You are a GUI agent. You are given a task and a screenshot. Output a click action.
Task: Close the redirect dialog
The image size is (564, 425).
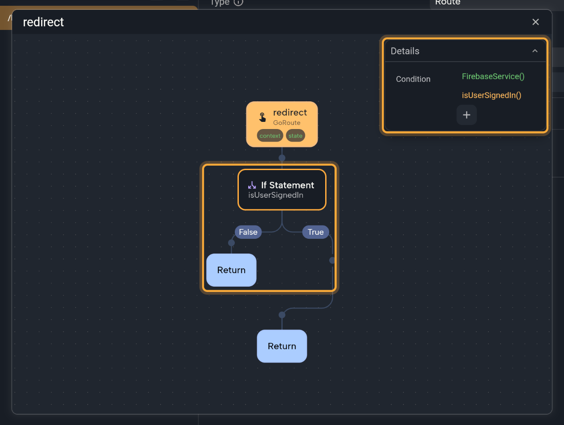(535, 22)
